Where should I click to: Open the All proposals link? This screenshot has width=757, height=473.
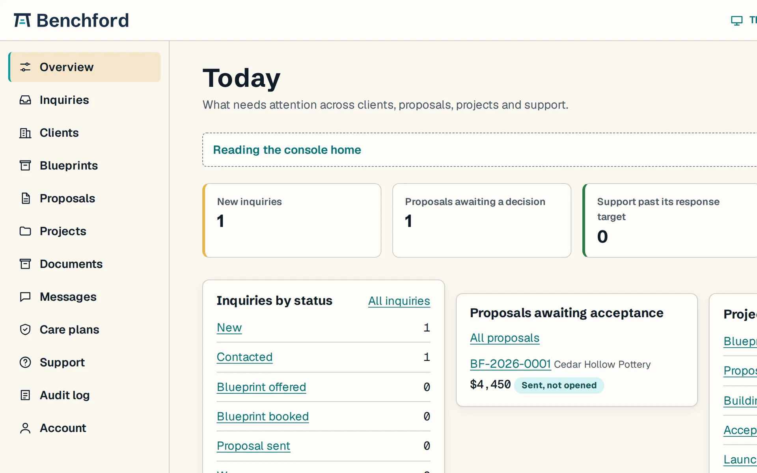[x=505, y=338]
